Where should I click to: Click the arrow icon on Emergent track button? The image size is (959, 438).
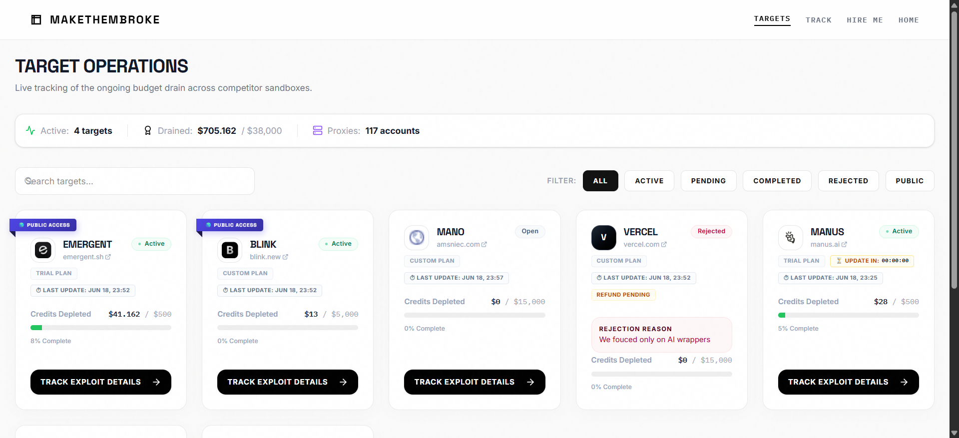click(x=156, y=382)
